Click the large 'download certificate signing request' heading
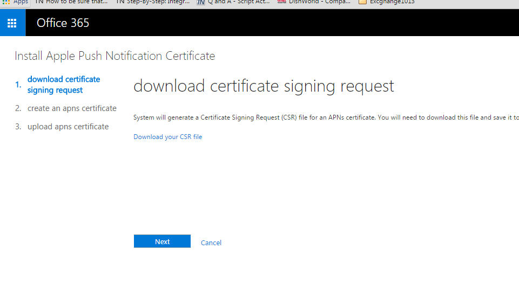This screenshot has width=519, height=291. coord(264,86)
